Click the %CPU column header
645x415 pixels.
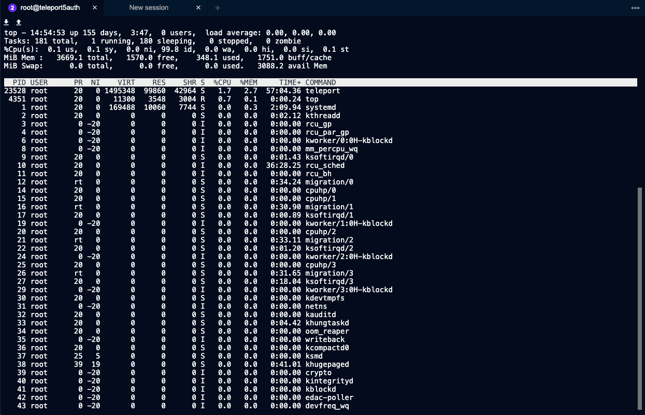pyautogui.click(x=222, y=82)
